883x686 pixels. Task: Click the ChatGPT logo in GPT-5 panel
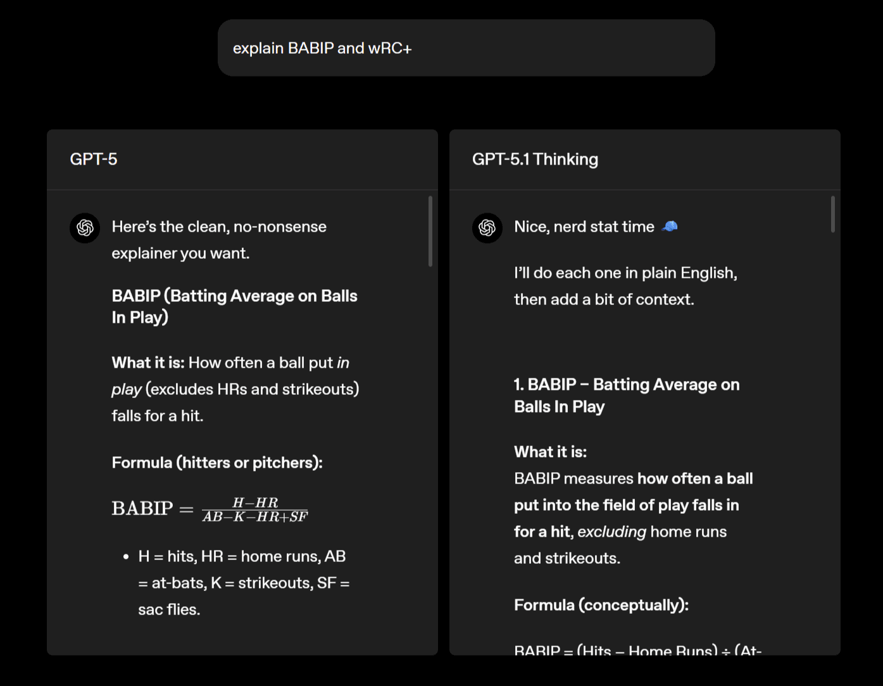(85, 228)
